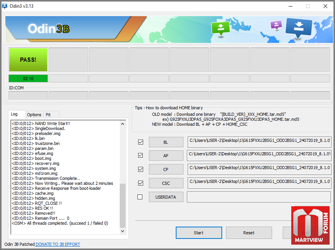Select the 'RES OK !!' log line

[32, 208]
